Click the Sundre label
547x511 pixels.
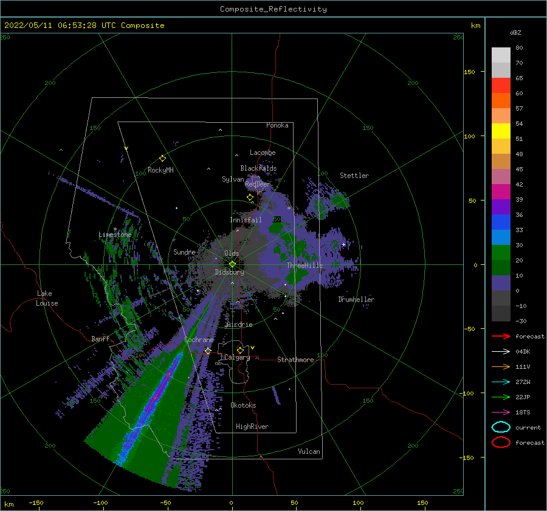184,252
